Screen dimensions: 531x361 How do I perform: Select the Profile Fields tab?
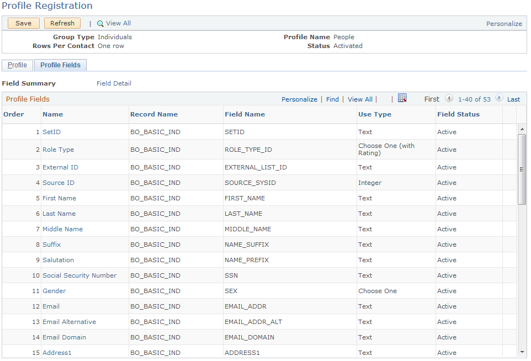coord(60,65)
